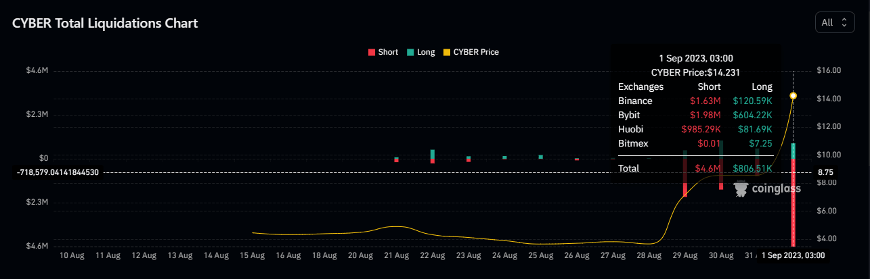This screenshot has width=870, height=279.
Task: Click the Binance row in tooltip
Action: (x=695, y=101)
